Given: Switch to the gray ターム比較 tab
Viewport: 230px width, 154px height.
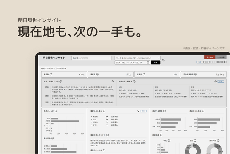Looking at the screenshot, I should [221, 57].
